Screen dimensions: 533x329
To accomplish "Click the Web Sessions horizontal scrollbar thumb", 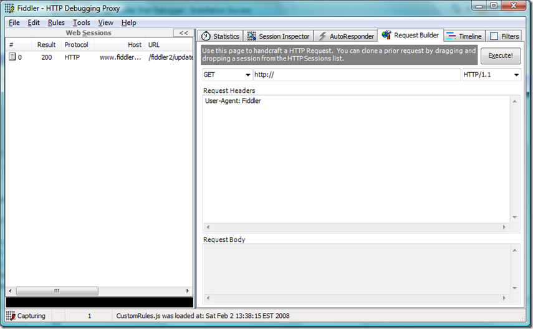I will (x=57, y=291).
